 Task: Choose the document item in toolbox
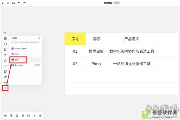(x=25, y=54)
